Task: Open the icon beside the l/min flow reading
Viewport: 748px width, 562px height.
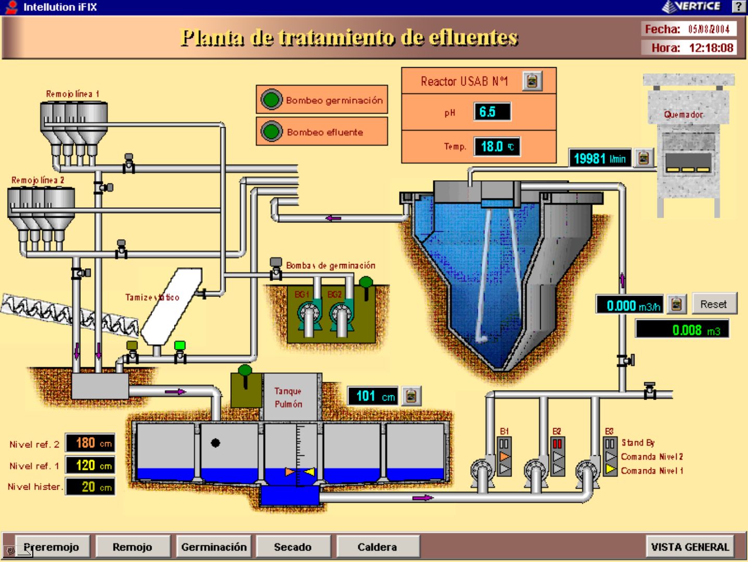Action: pos(643,158)
